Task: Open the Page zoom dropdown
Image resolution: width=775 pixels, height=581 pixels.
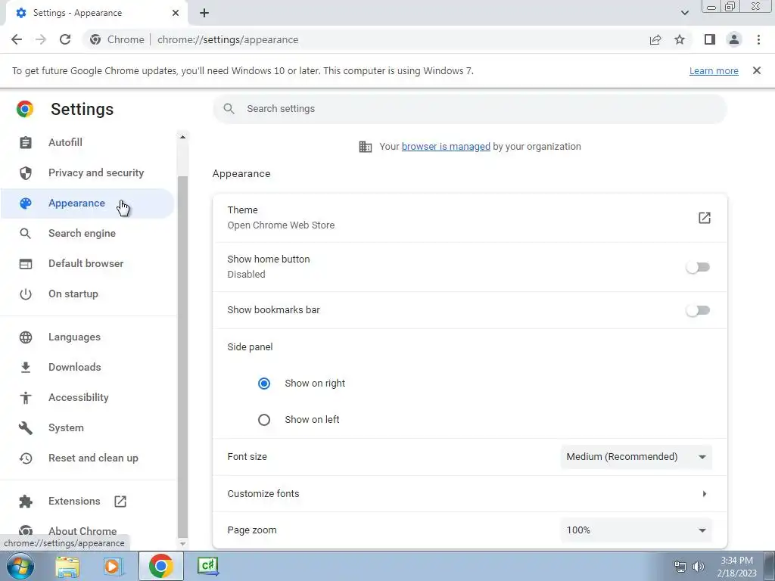Action: pyautogui.click(x=636, y=530)
